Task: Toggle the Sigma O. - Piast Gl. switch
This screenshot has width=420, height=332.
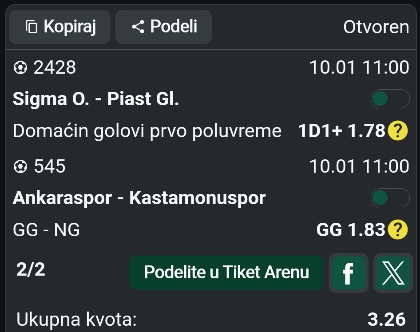Action: click(390, 99)
